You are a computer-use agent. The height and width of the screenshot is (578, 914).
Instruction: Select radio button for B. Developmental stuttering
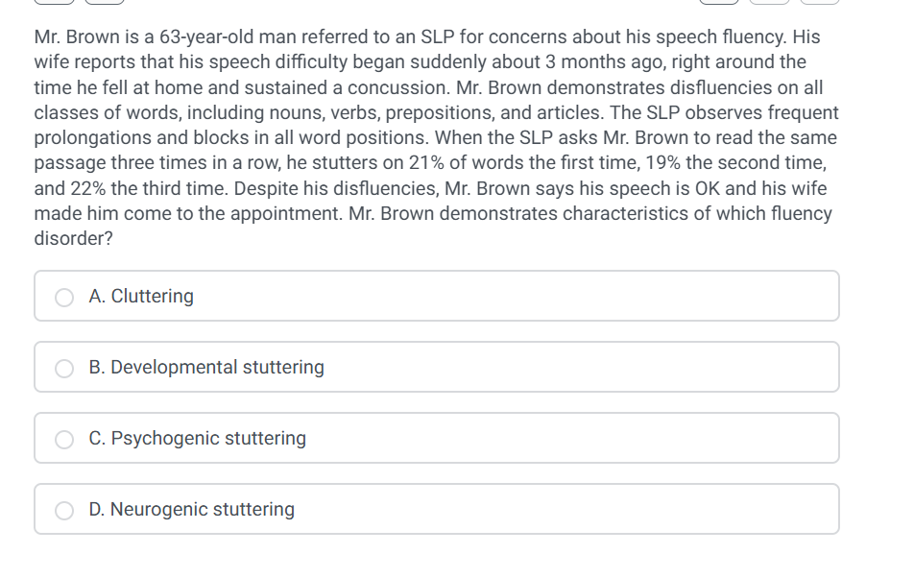[64, 368]
